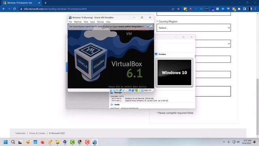
Task: Open File Explorer from the taskbar
Action: [x=57, y=142]
